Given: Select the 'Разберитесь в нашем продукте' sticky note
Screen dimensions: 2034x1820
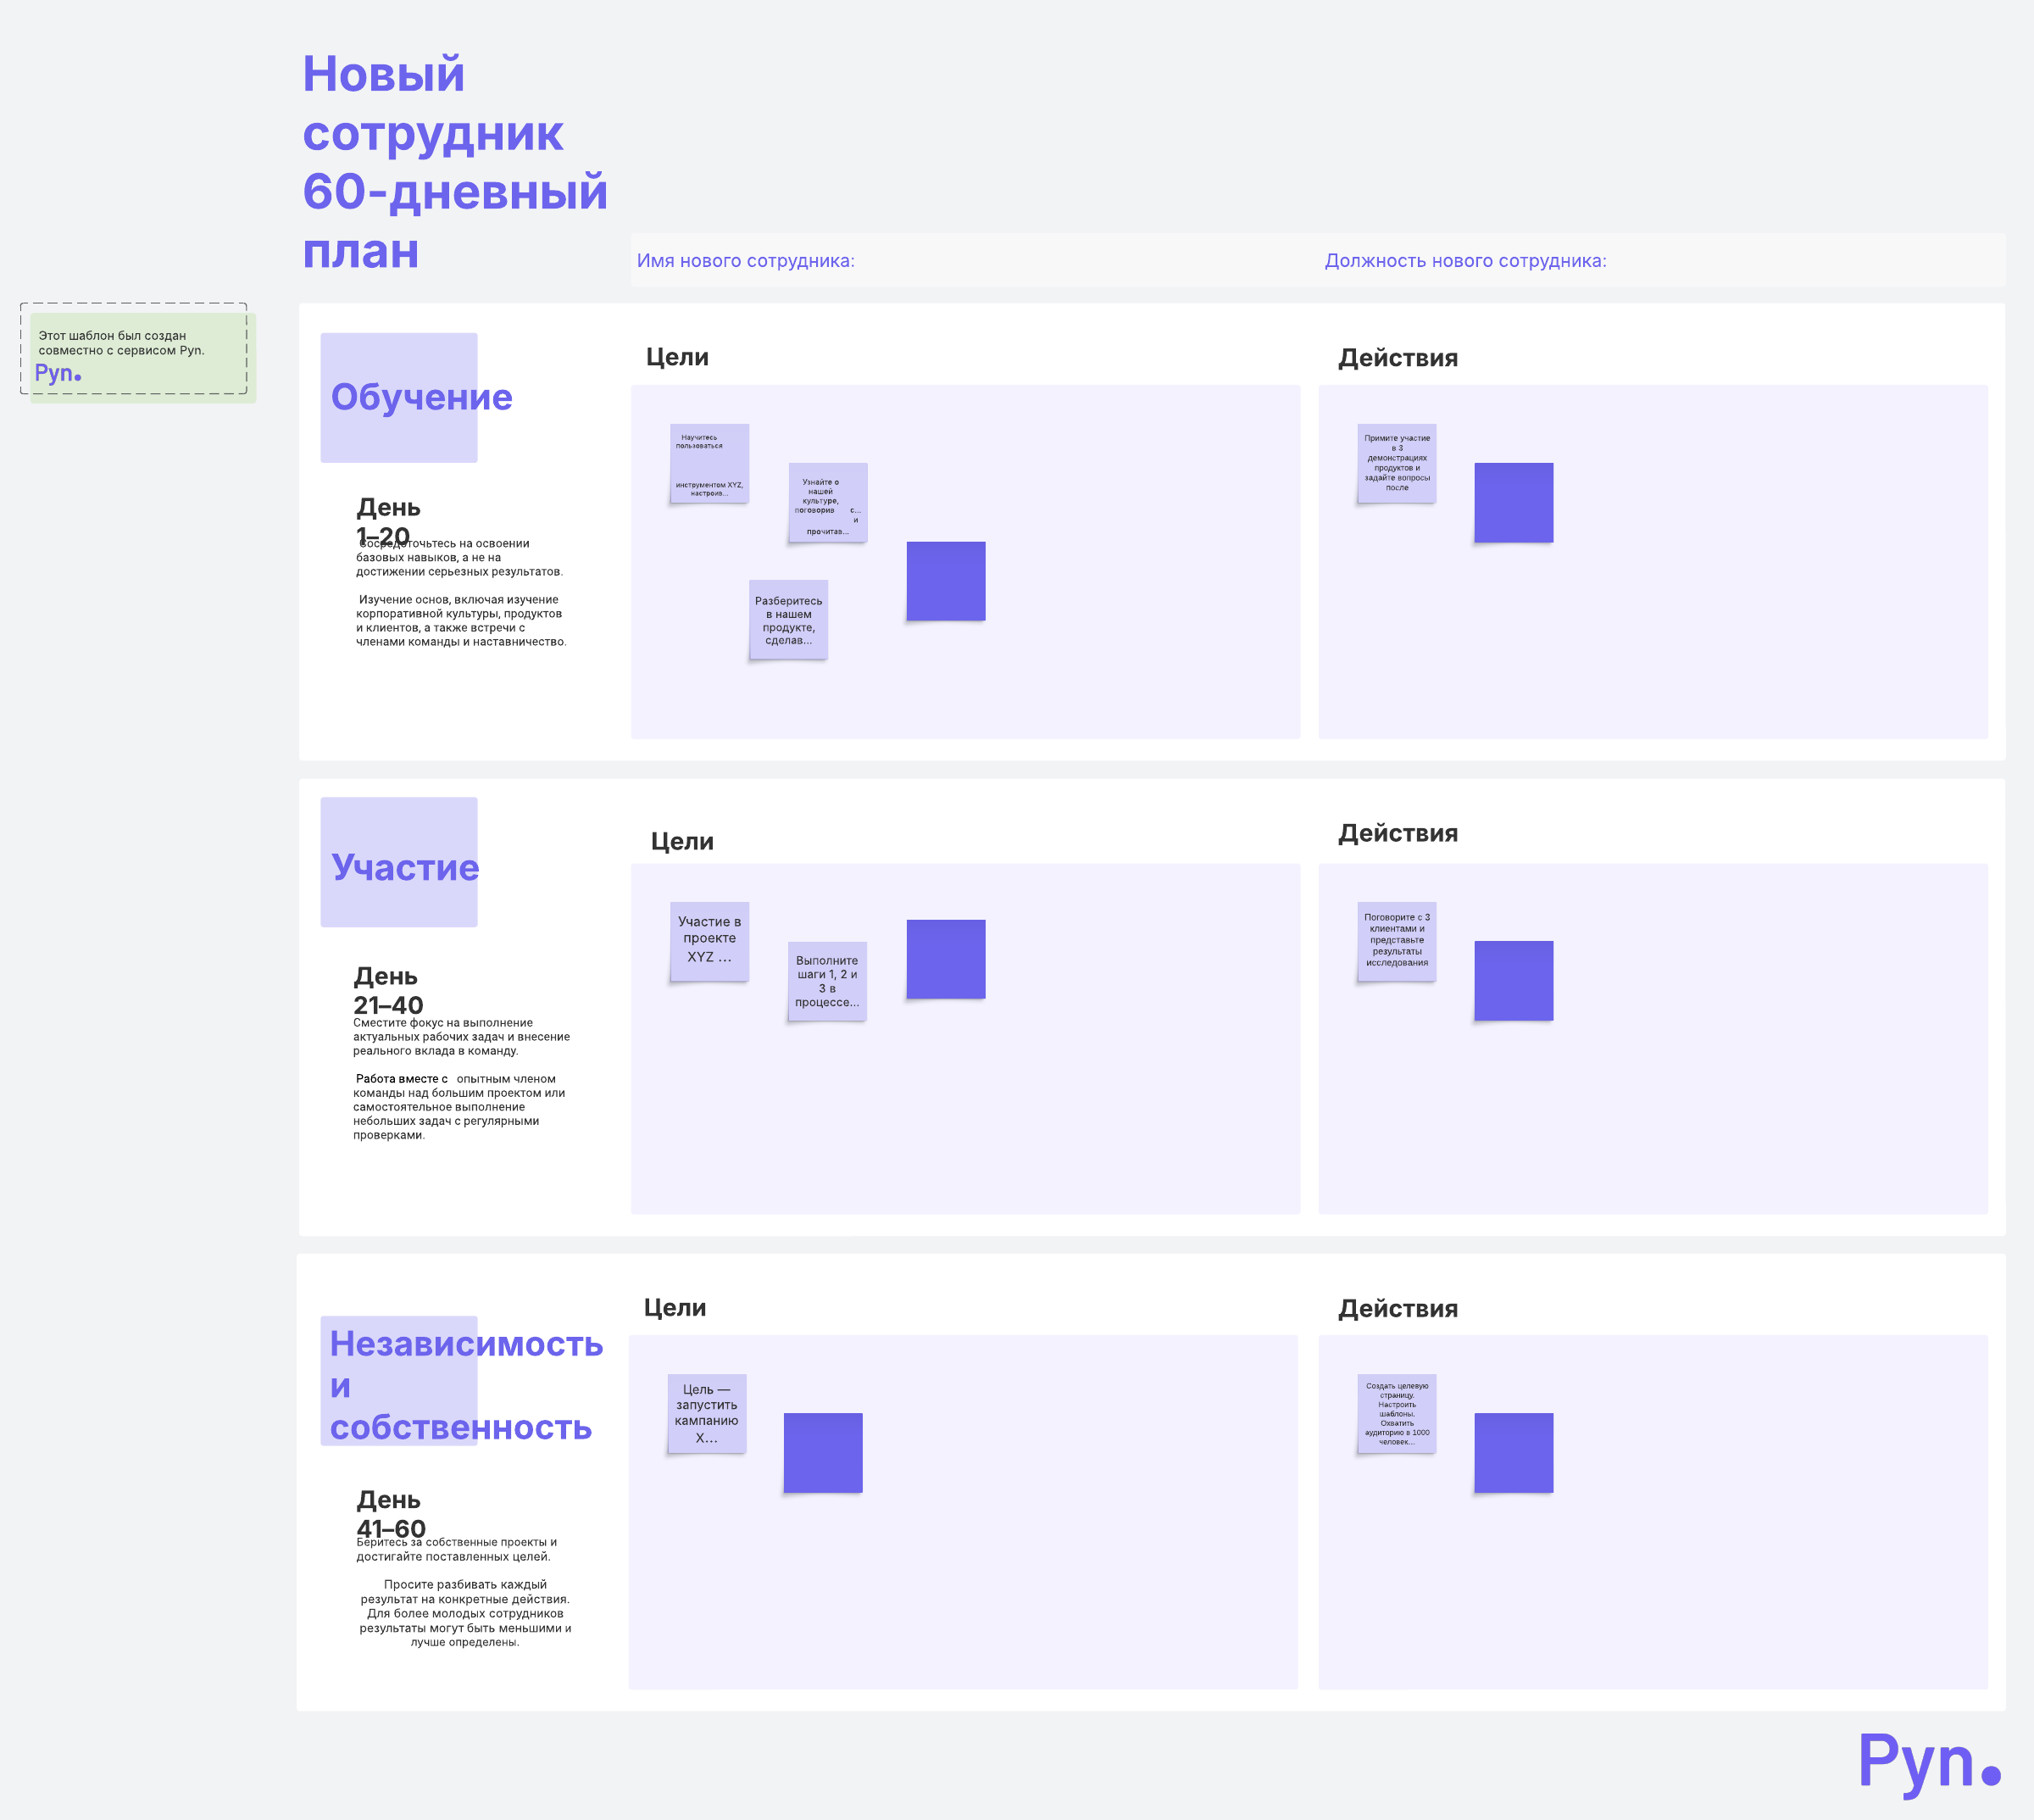Looking at the screenshot, I should click(787, 620).
